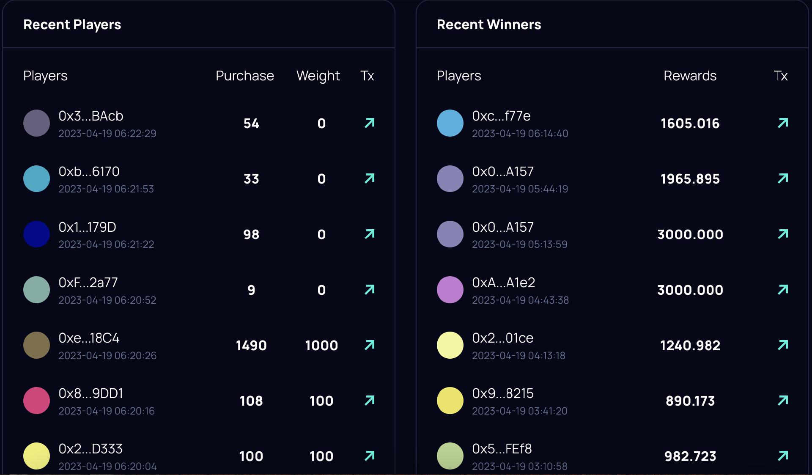Open Tx arrow for winner 0xc...f77e
Viewport: 812px width, 475px height.
point(783,123)
